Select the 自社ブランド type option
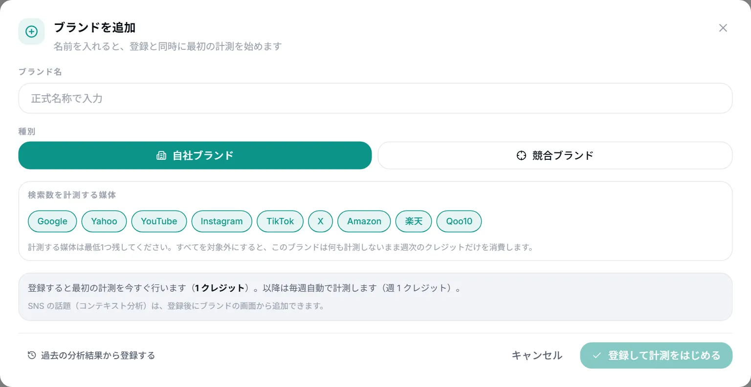This screenshot has width=751, height=387. click(x=195, y=155)
